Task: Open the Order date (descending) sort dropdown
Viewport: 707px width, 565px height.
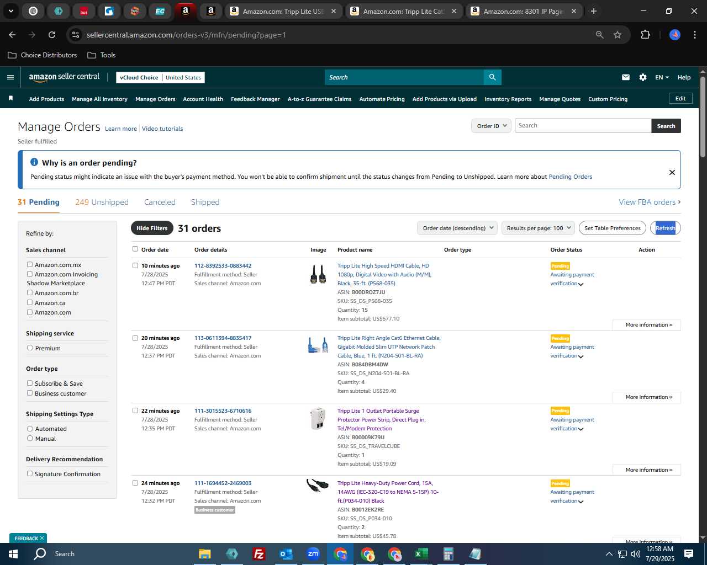Action: (457, 228)
